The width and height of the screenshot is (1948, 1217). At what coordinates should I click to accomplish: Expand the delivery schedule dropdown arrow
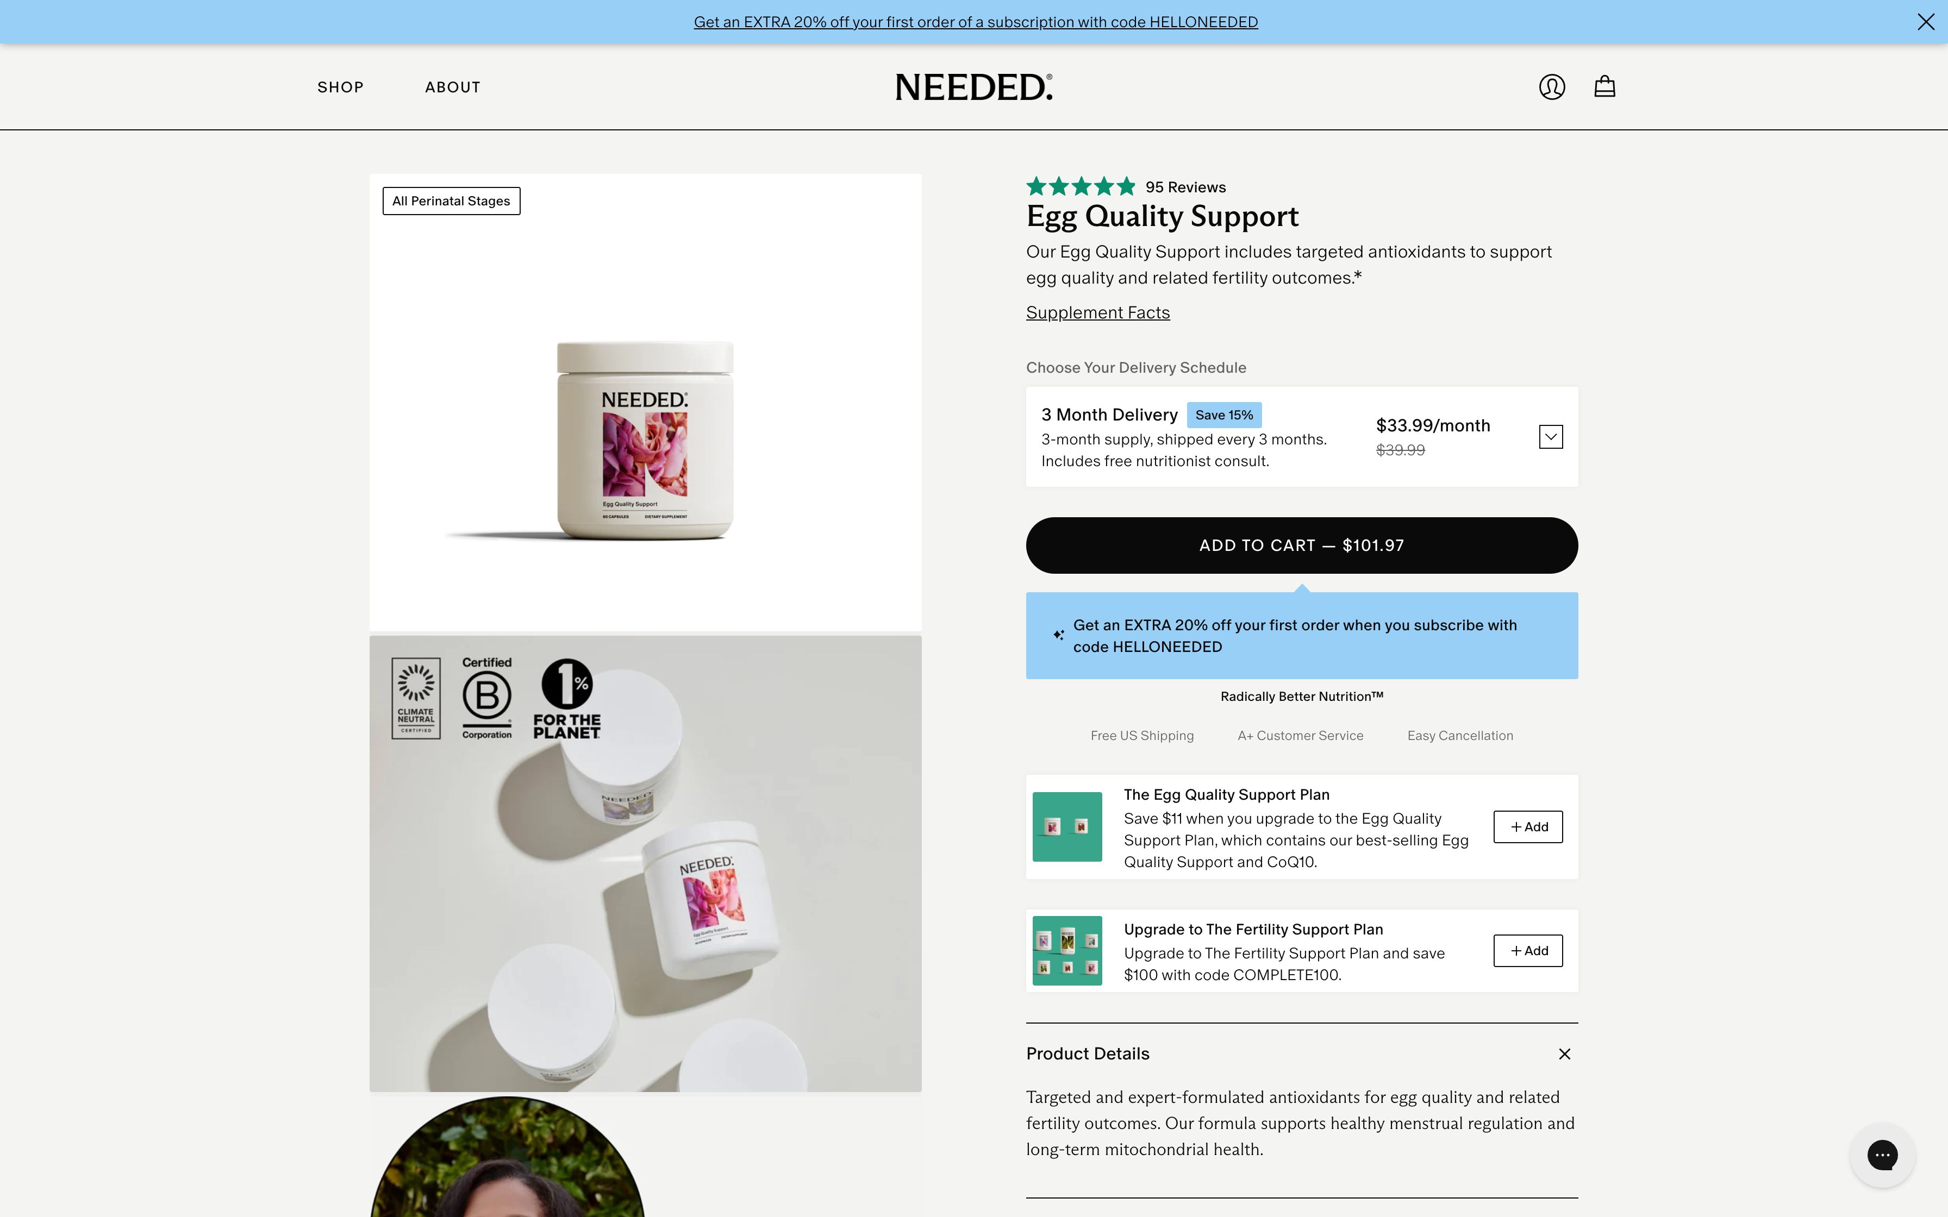1550,437
